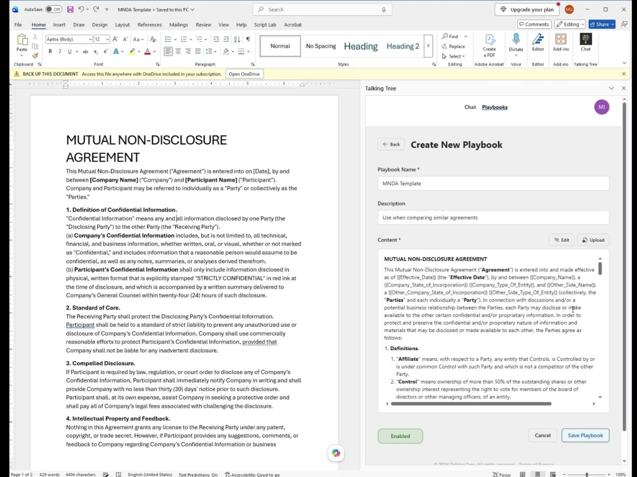Viewport: 637px width, 477px height.
Task: Toggle Text Predictions in status bar
Action: tap(198, 474)
